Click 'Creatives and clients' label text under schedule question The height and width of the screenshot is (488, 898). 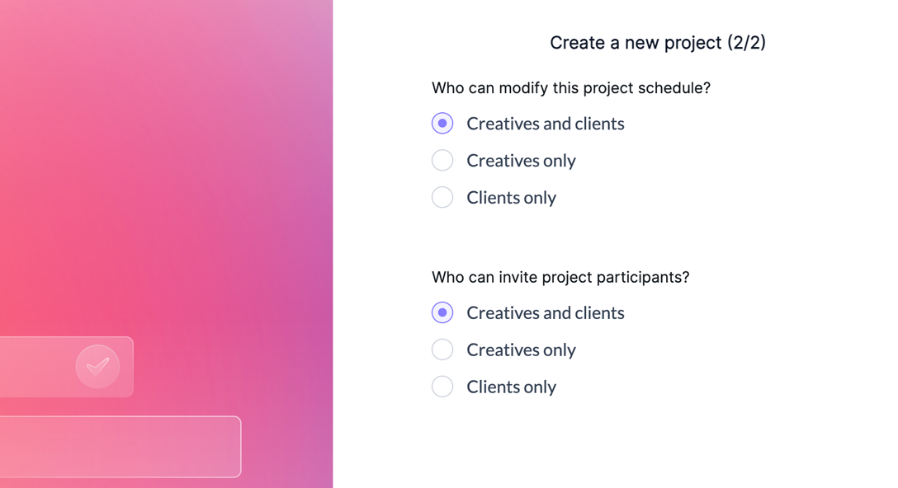(545, 124)
